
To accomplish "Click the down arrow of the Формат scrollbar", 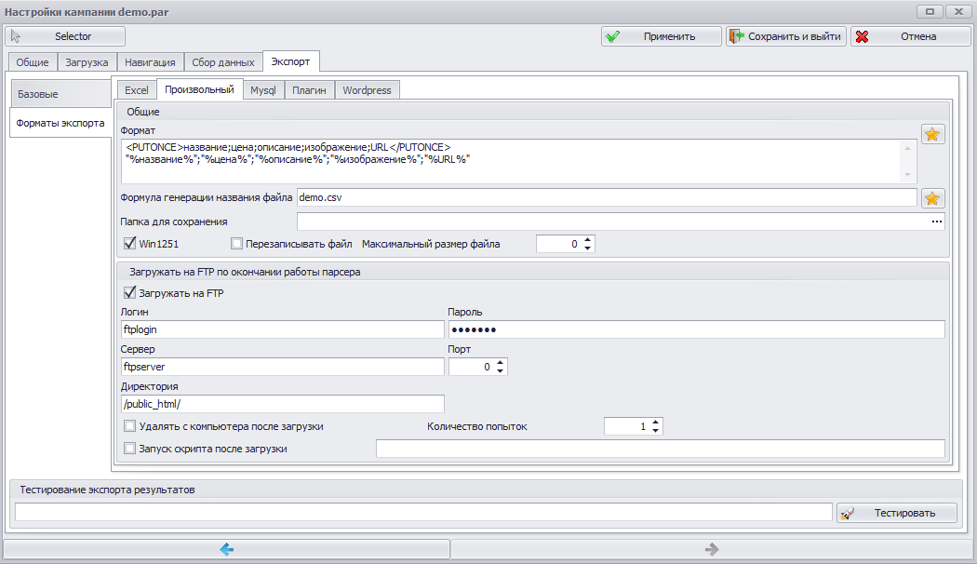I will [907, 175].
